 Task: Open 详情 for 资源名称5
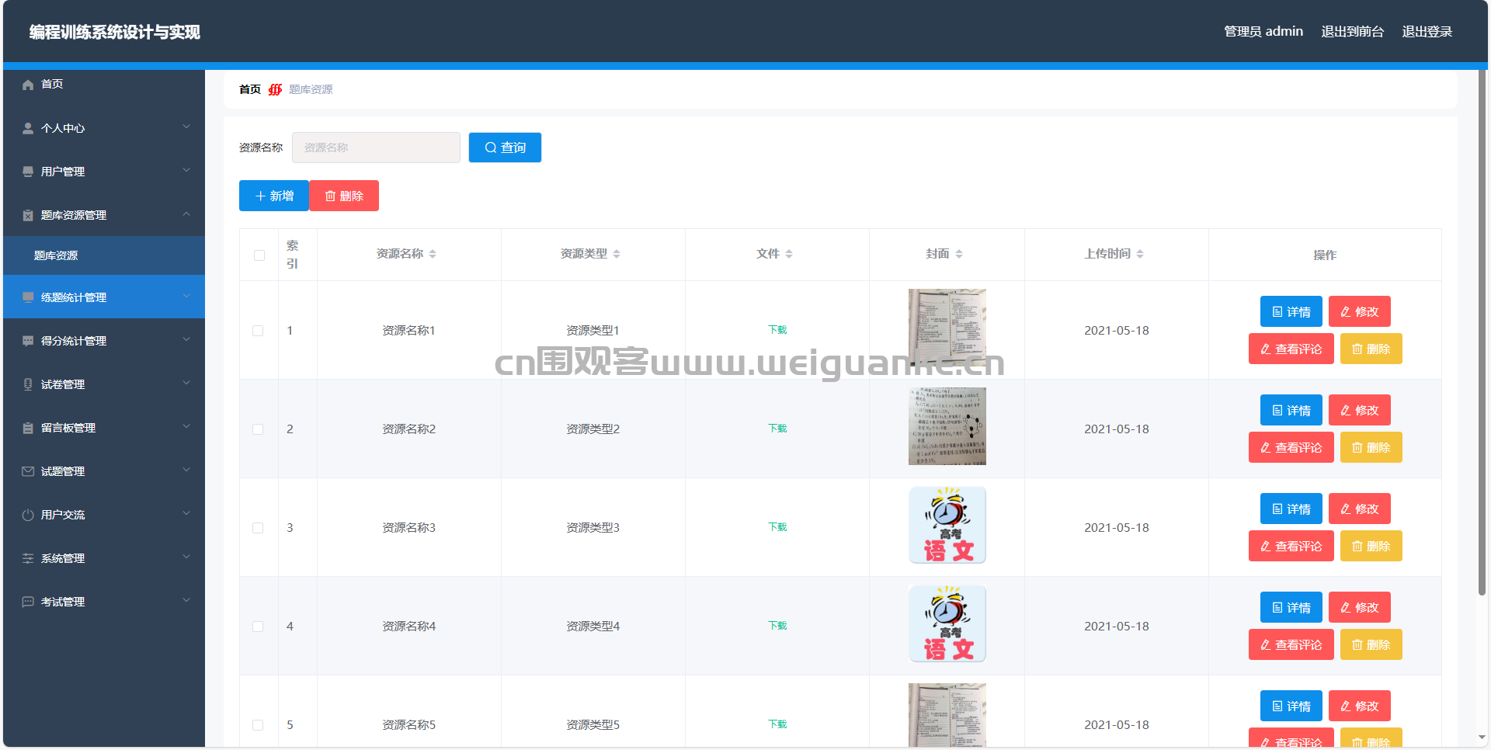click(x=1291, y=706)
